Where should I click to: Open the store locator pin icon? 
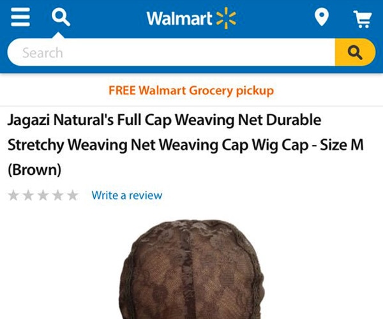click(322, 17)
